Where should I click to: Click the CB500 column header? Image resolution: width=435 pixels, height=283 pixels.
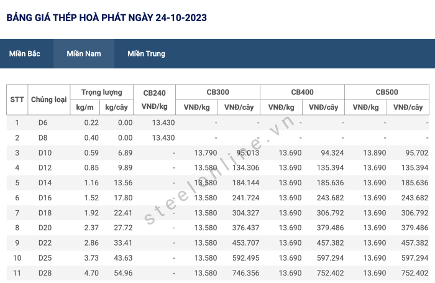point(387,92)
